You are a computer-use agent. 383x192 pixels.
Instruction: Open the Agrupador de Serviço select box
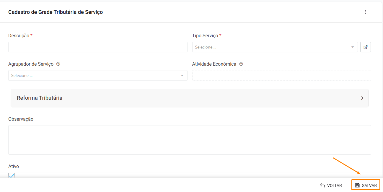point(94,75)
